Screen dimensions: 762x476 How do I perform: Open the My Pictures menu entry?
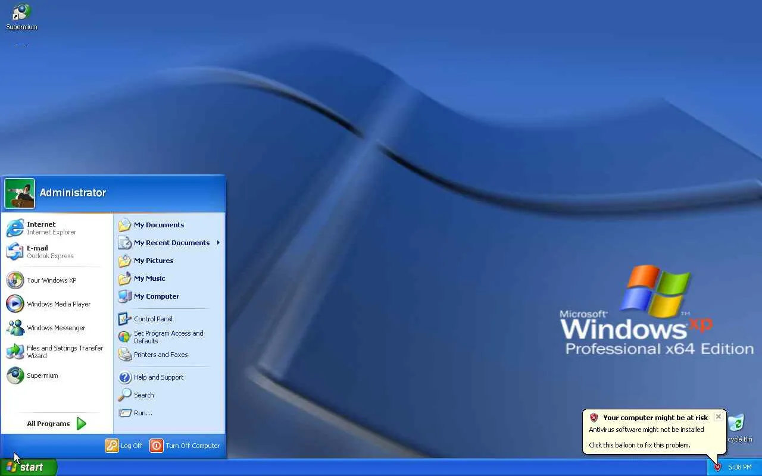(154, 261)
